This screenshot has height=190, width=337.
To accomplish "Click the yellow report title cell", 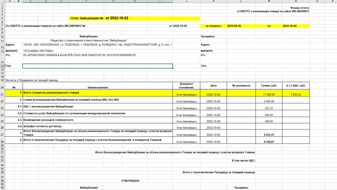I will click(x=134, y=18).
